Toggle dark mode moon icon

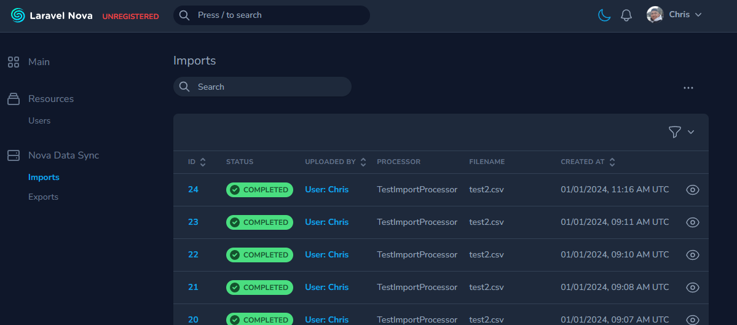[x=605, y=15]
